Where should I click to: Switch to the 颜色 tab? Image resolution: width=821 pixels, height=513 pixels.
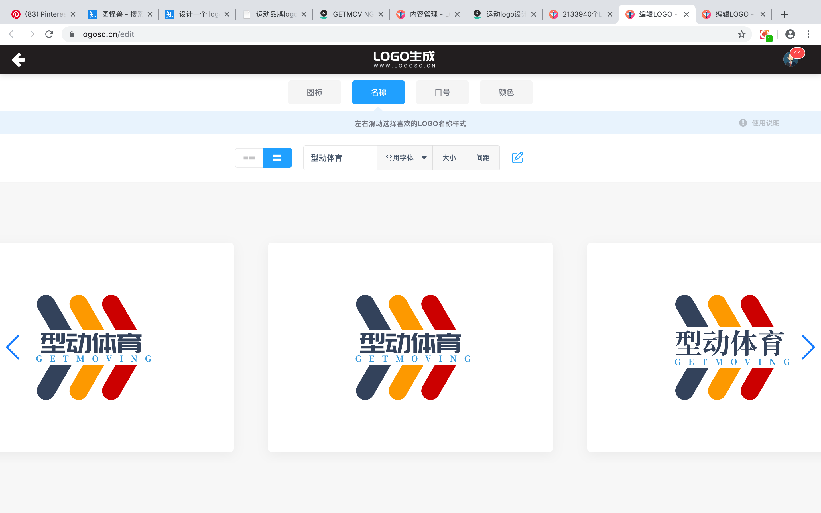tap(506, 92)
